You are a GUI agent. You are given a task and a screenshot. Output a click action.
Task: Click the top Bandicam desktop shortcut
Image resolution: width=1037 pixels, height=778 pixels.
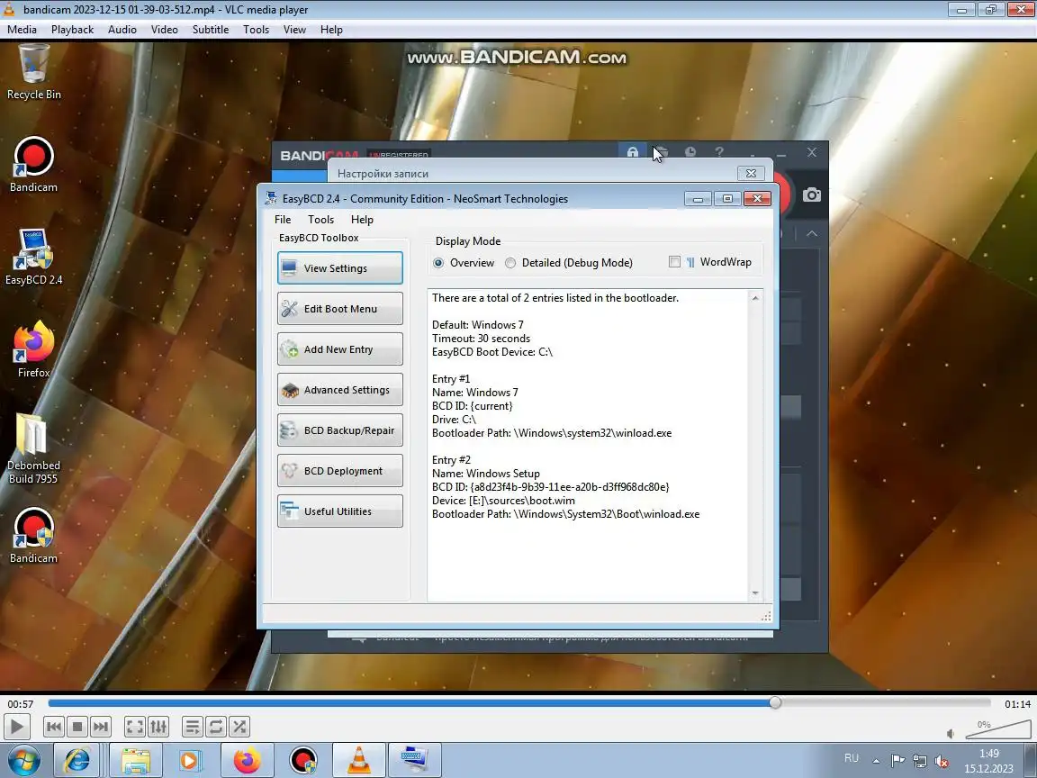pyautogui.click(x=33, y=165)
